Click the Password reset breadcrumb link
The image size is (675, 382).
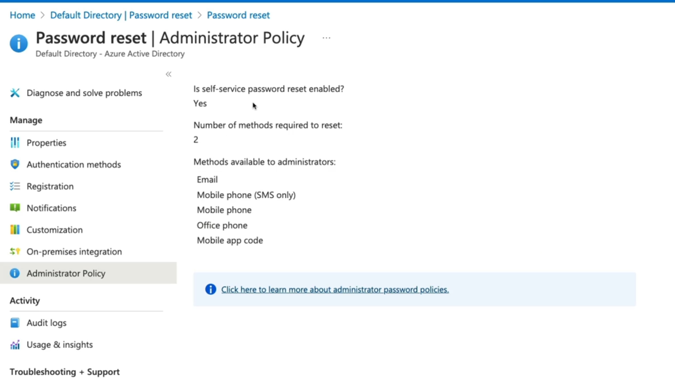pyautogui.click(x=238, y=15)
